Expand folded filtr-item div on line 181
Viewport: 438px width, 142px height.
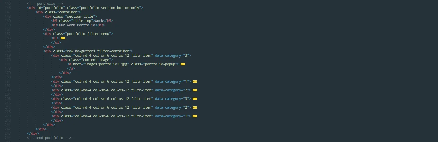195,81
